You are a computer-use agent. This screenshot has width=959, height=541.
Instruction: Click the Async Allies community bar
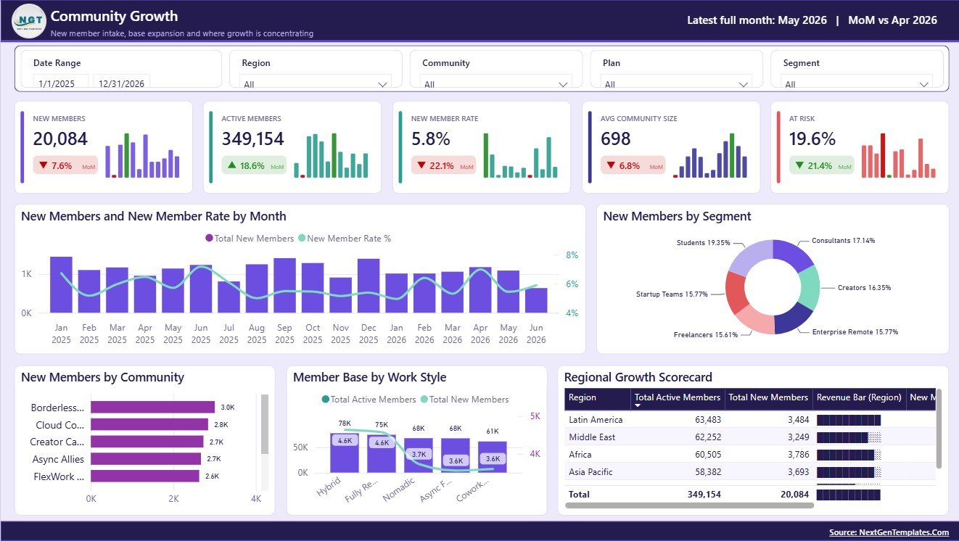146,459
